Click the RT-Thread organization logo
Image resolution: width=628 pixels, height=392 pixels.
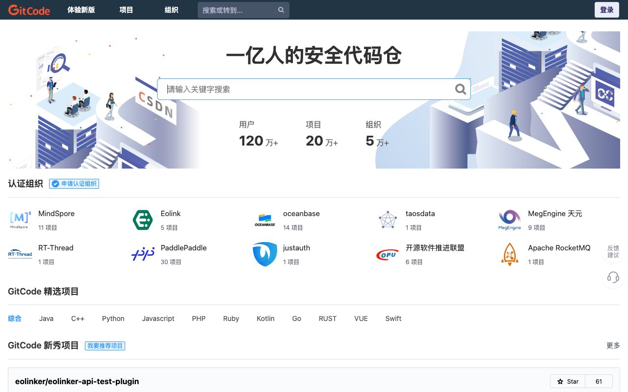point(20,254)
